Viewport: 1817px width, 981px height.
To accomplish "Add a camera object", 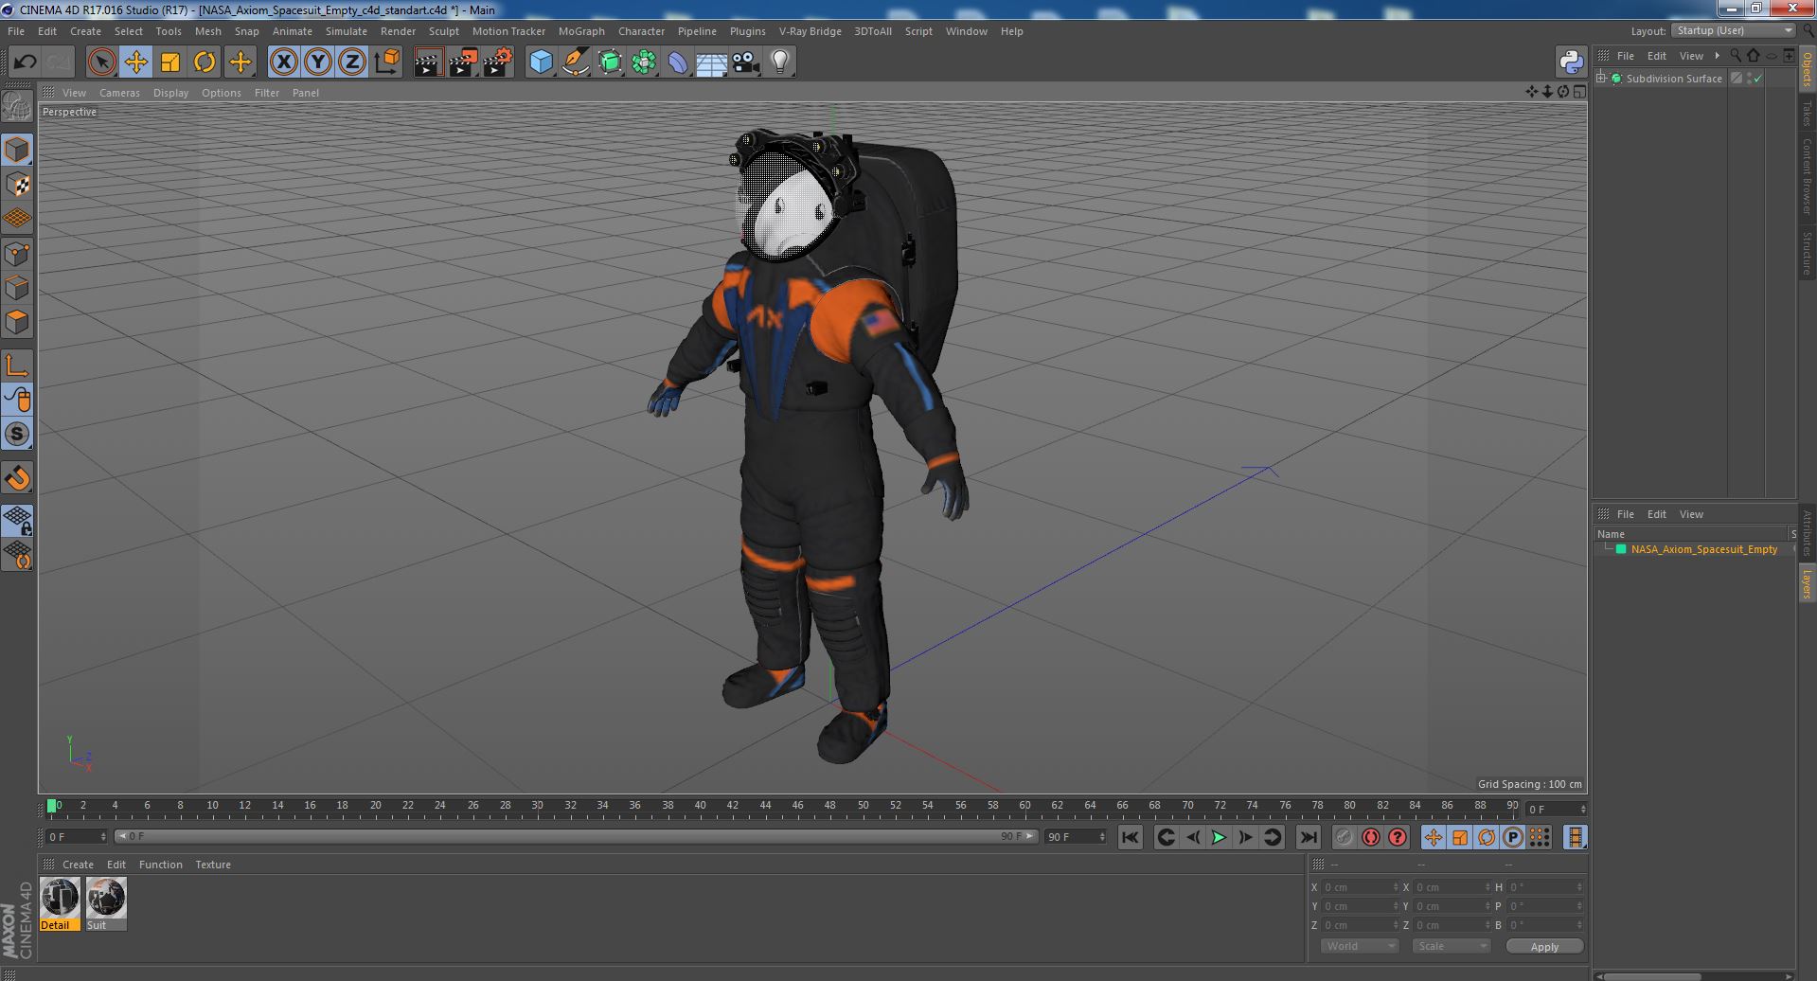I will (x=745, y=62).
